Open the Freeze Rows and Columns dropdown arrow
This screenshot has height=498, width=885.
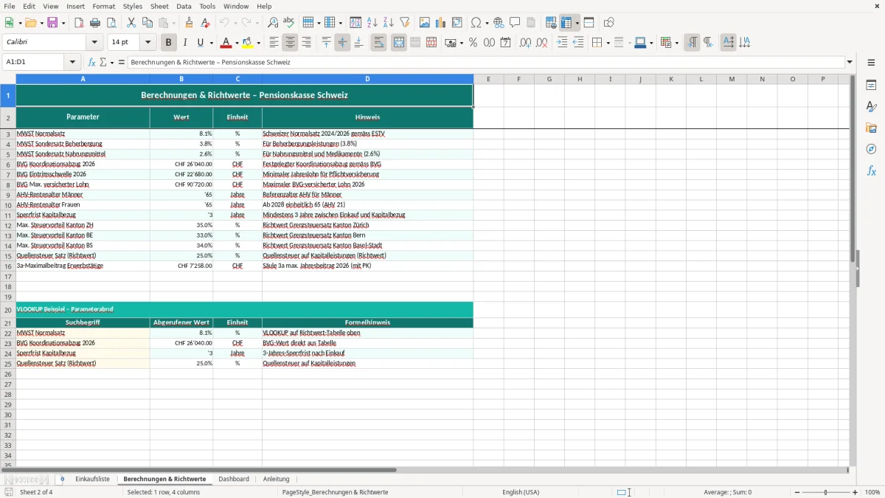coord(577,23)
